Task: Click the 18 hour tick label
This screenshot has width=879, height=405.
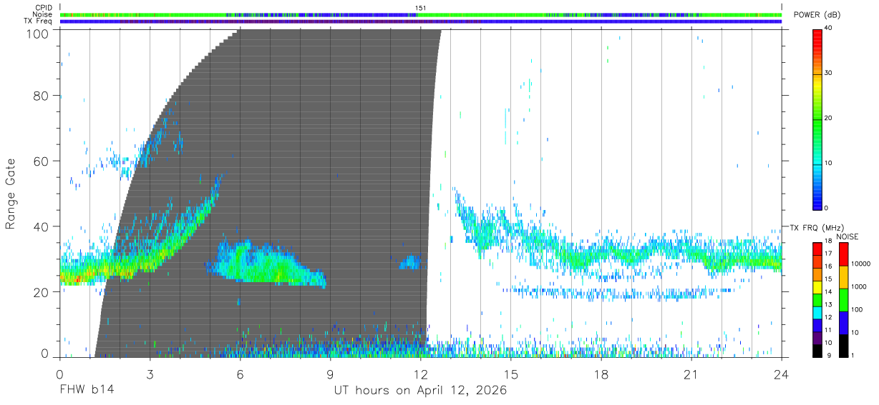Action: coord(601,374)
